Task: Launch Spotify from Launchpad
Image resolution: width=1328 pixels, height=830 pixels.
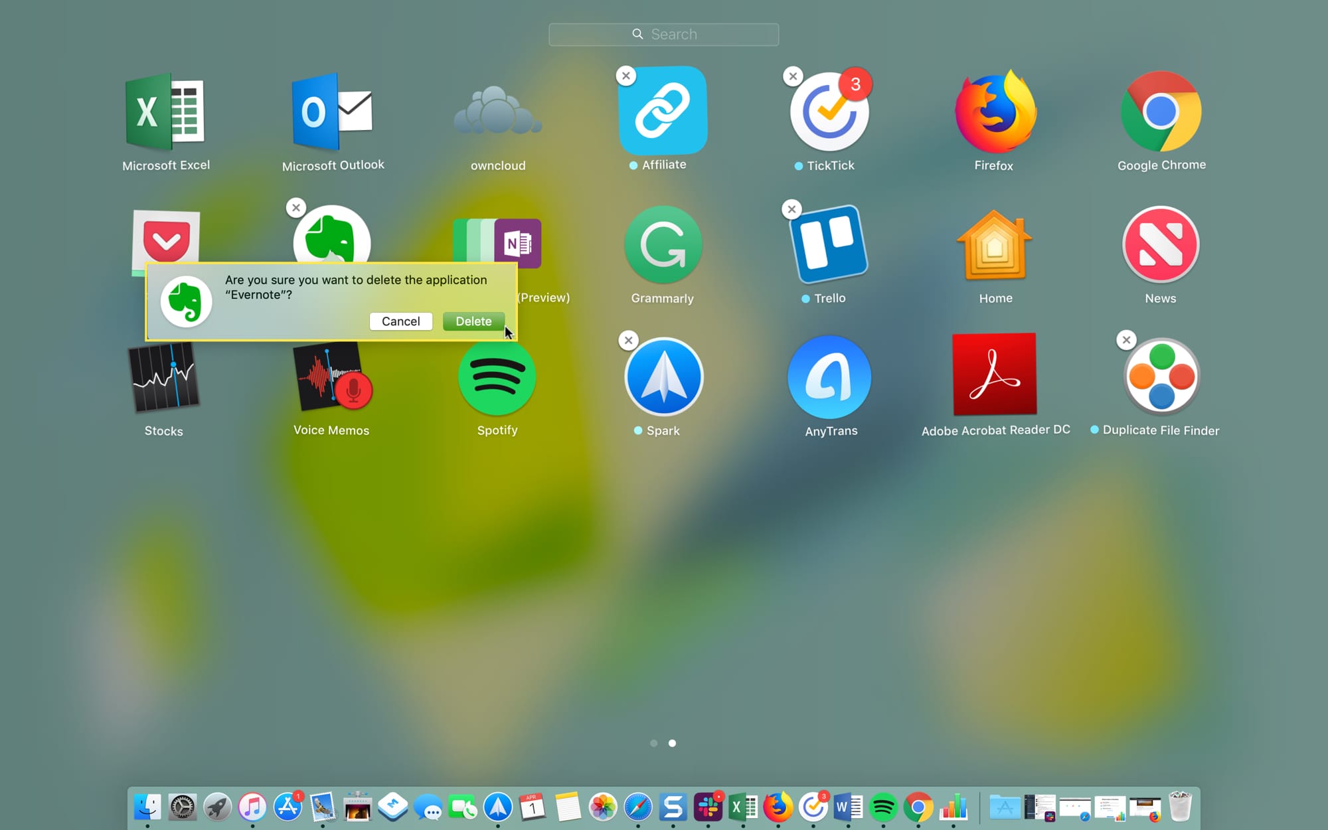Action: pos(497,377)
